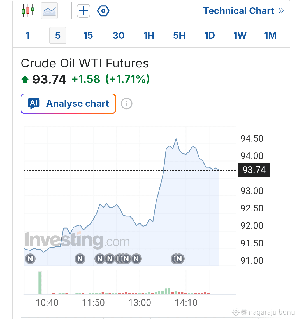Click the AI Analyse chart button
The width and height of the screenshot is (297, 319).
coord(68,104)
